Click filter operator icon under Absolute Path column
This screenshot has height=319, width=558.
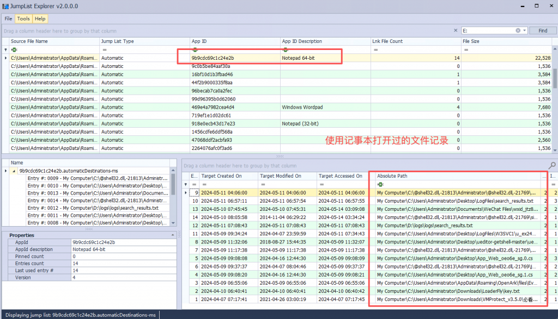tap(381, 184)
